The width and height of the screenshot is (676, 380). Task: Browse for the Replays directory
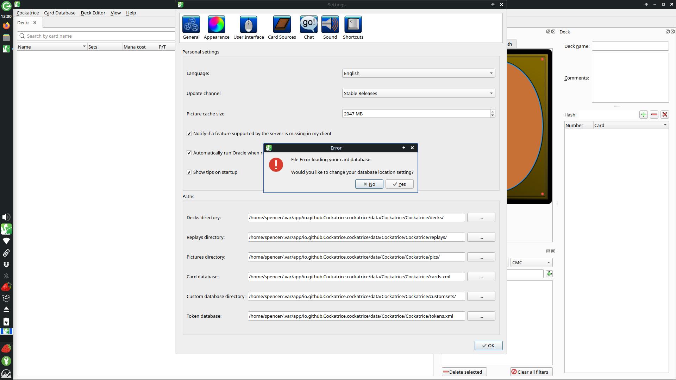pyautogui.click(x=481, y=237)
